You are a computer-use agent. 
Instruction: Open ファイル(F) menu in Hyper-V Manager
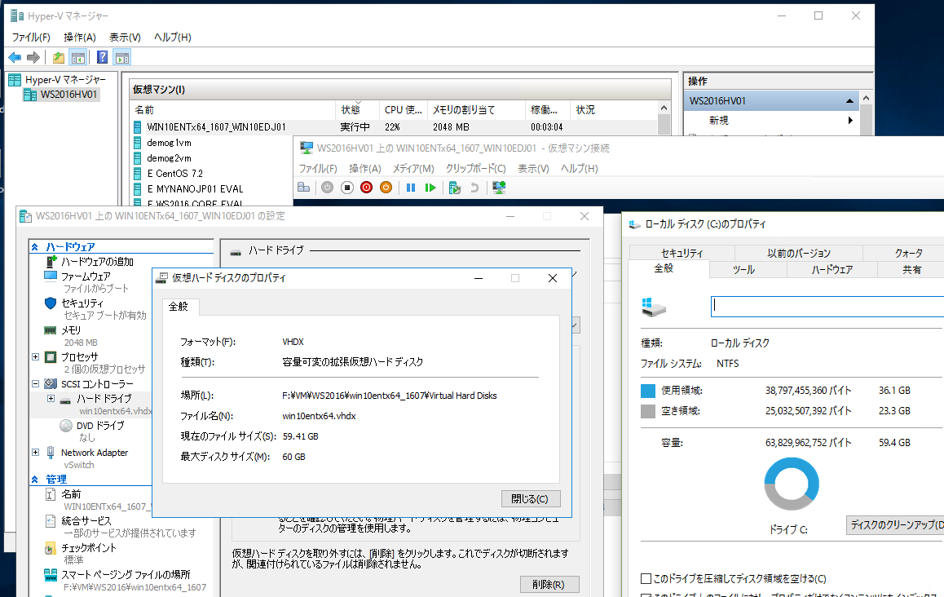(31, 37)
